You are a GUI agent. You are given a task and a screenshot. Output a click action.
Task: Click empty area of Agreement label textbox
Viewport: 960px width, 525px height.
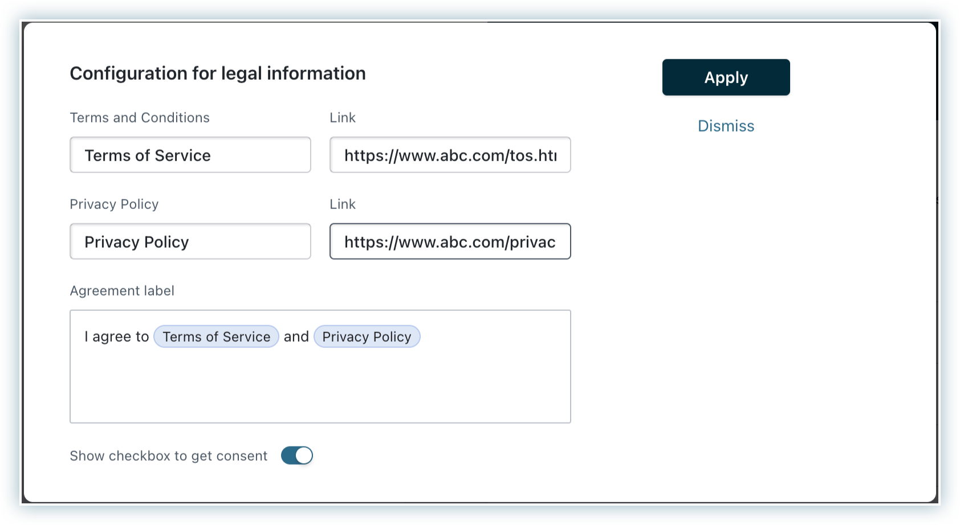(319, 387)
